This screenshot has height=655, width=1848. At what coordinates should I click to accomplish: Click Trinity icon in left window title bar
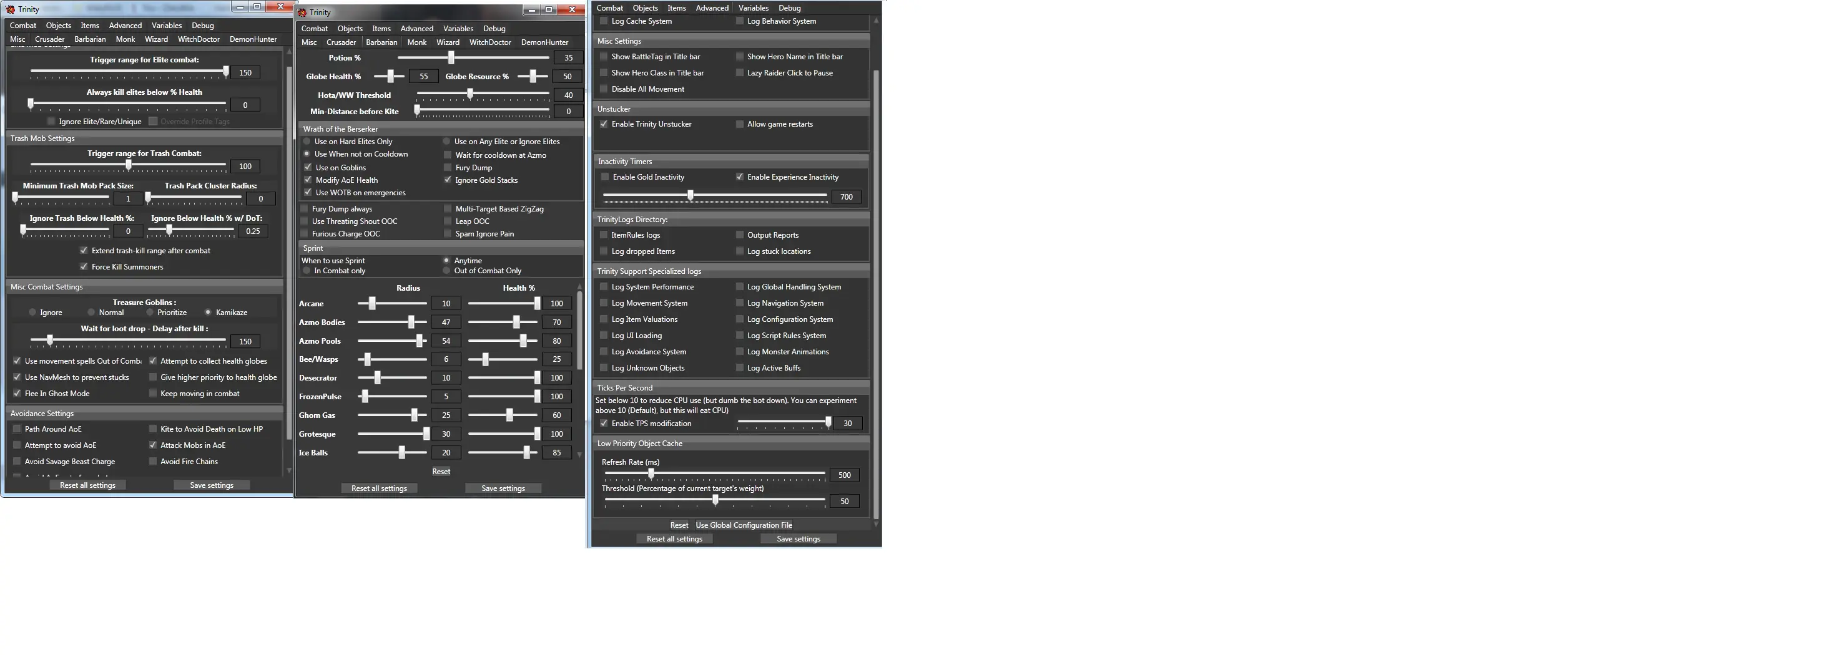point(10,9)
